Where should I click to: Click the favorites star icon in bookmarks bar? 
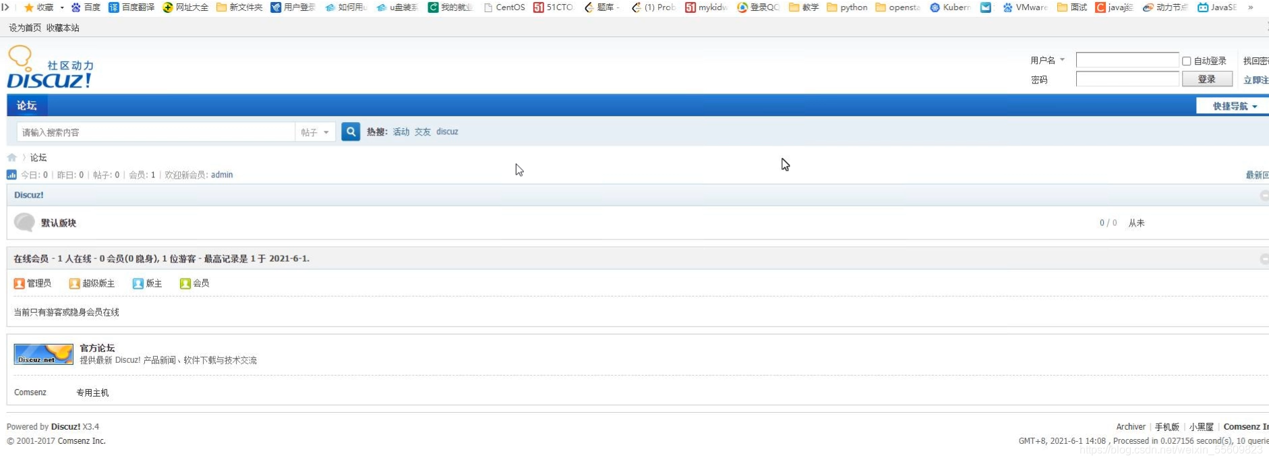pos(29,7)
